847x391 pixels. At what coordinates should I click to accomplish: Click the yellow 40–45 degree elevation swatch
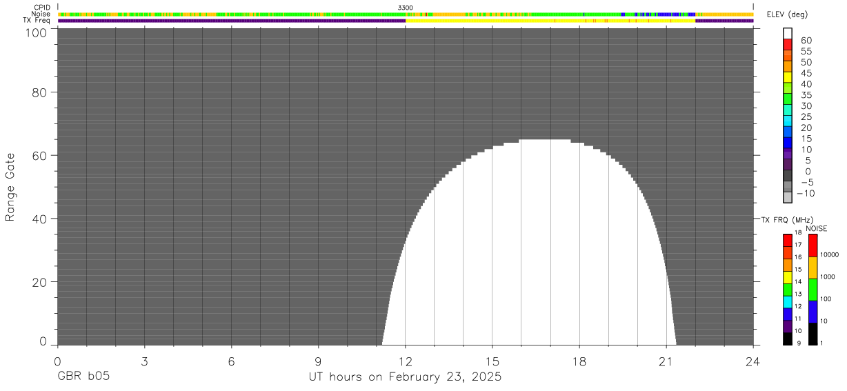tap(788, 77)
